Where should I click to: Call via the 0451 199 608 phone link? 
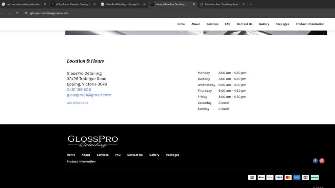tap(79, 89)
